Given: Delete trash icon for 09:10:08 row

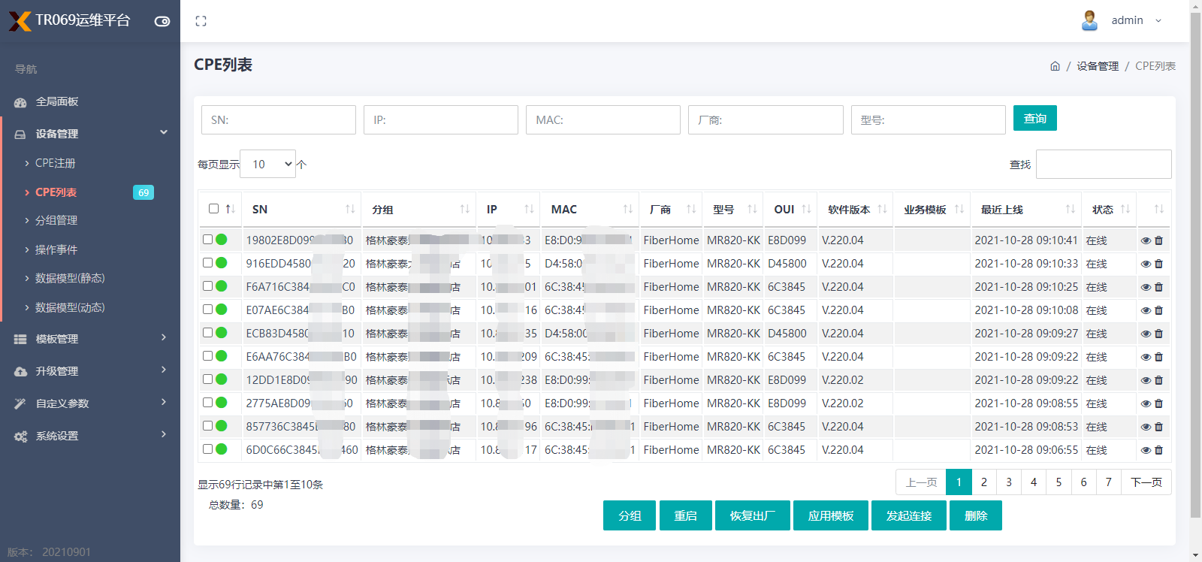Looking at the screenshot, I should [x=1158, y=311].
